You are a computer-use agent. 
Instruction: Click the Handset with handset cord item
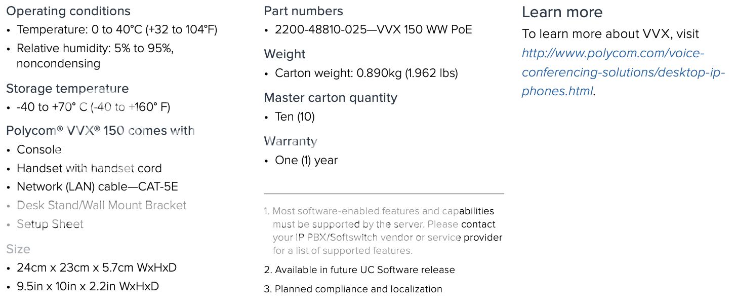tap(89, 168)
